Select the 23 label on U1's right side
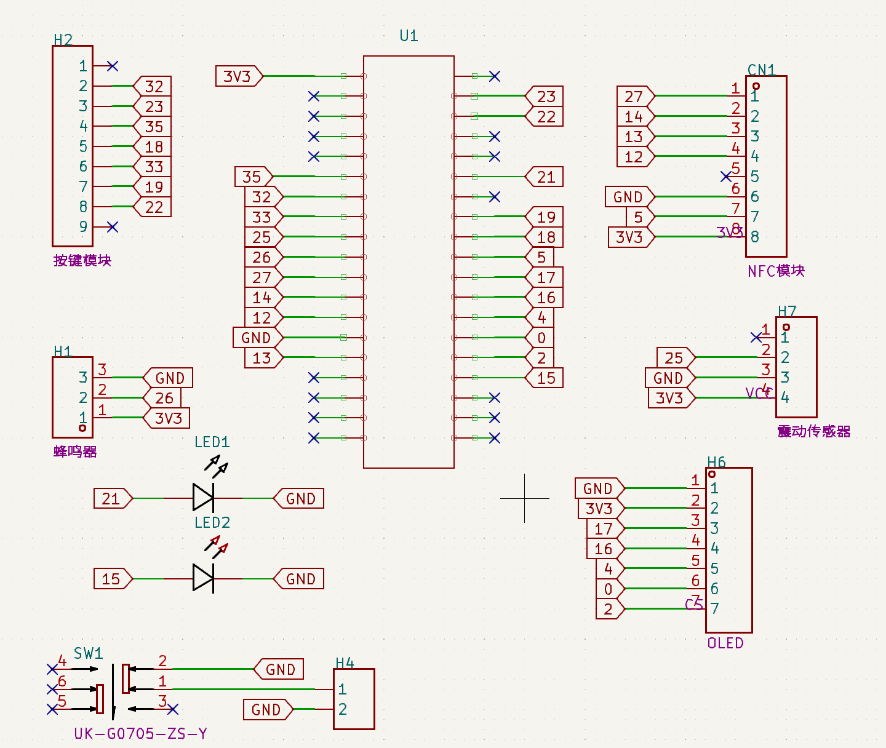 tap(544, 96)
